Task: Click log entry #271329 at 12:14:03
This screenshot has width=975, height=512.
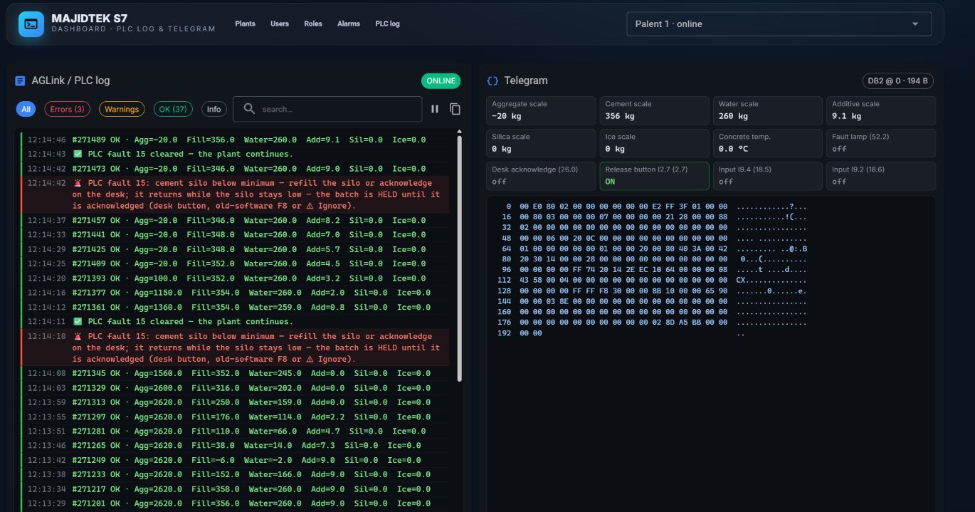Action: pyautogui.click(x=235, y=388)
